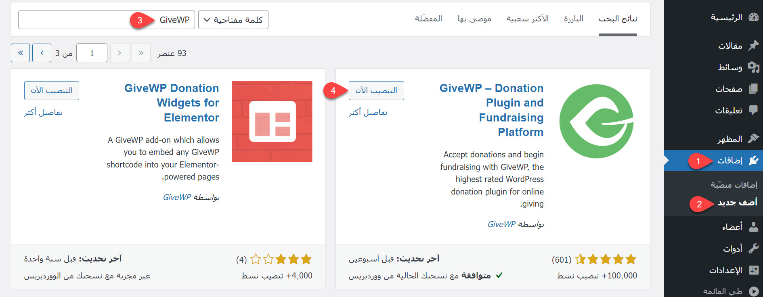
Task: Click the +4,000 تنصيب نشط text
Action: (277, 276)
